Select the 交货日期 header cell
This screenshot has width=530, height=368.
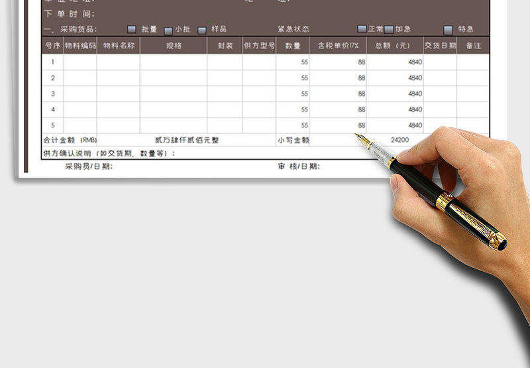440,46
